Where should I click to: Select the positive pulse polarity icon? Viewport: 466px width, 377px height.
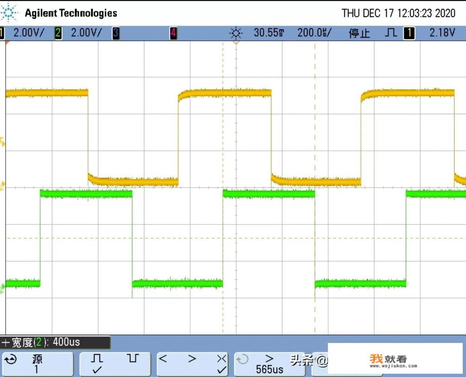[97, 358]
